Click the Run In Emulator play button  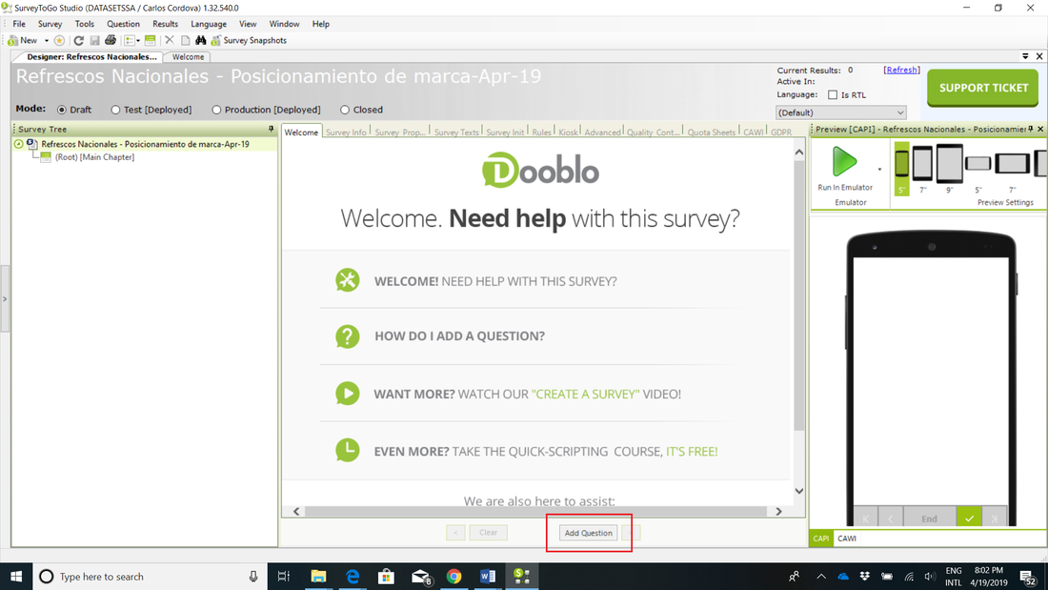point(844,161)
